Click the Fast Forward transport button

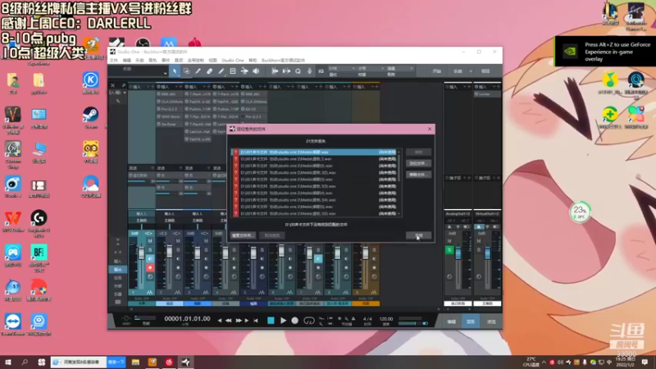(238, 321)
